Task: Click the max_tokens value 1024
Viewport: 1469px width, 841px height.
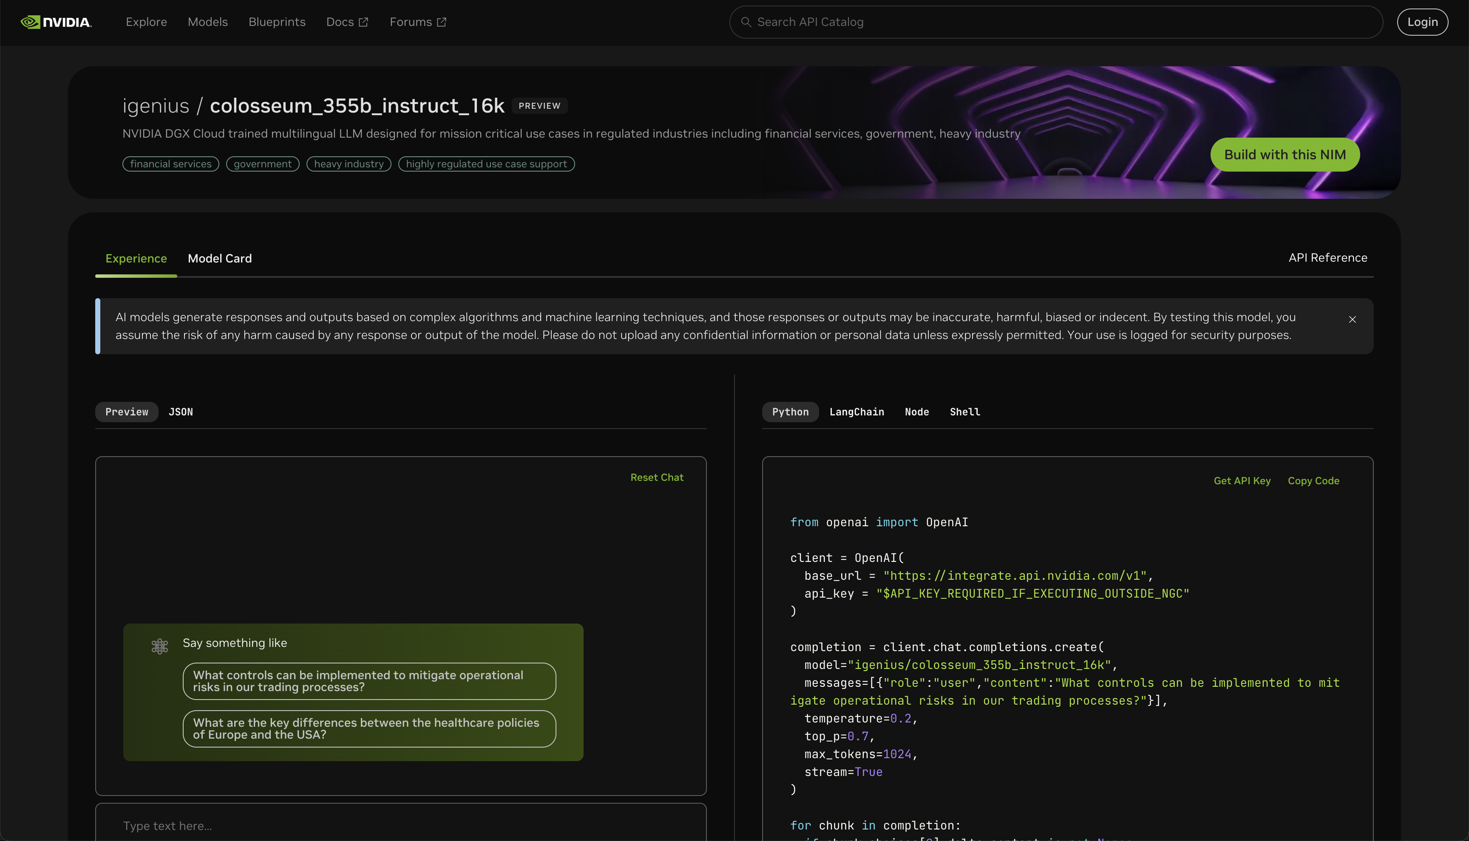Action: coord(897,754)
